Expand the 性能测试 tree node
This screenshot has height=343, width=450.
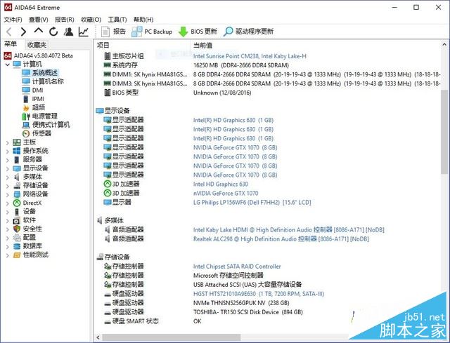coord(8,255)
